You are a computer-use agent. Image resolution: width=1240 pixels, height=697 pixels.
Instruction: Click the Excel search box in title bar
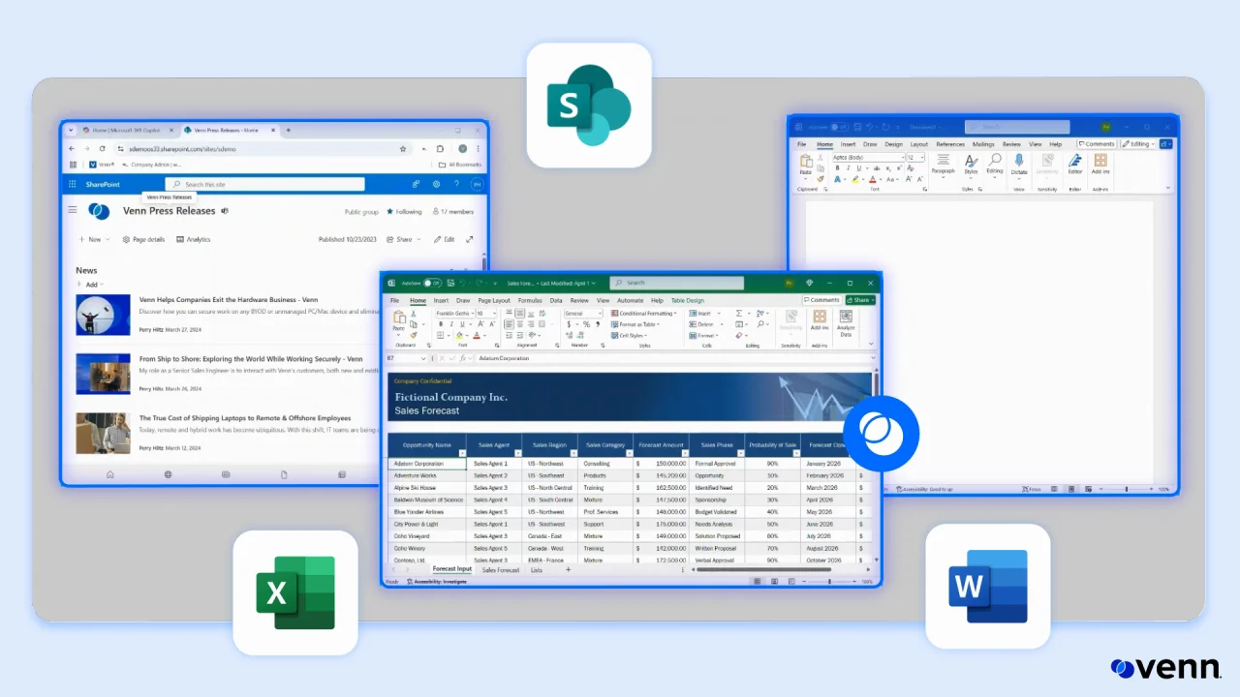[x=675, y=283]
